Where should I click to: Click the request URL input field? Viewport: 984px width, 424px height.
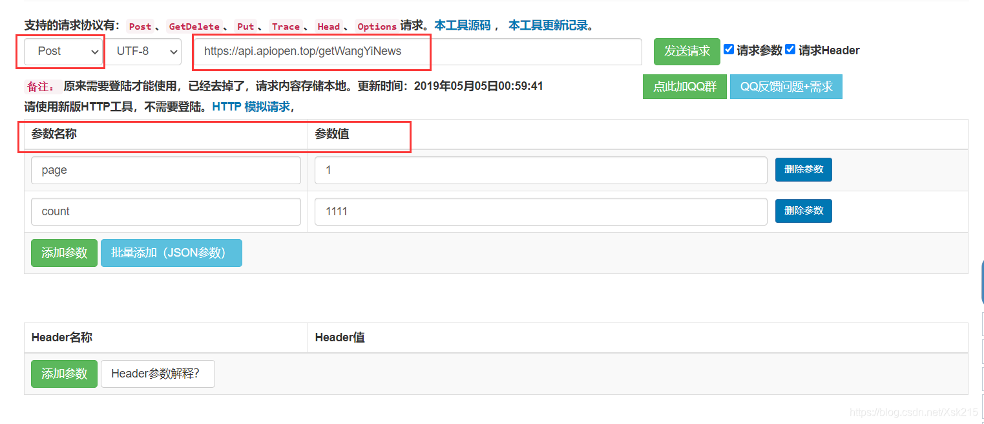[419, 51]
